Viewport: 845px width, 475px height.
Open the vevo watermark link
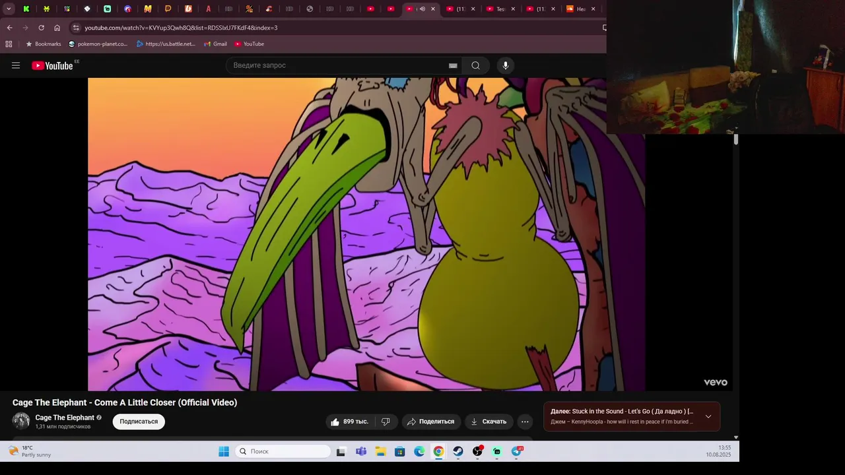click(x=716, y=383)
